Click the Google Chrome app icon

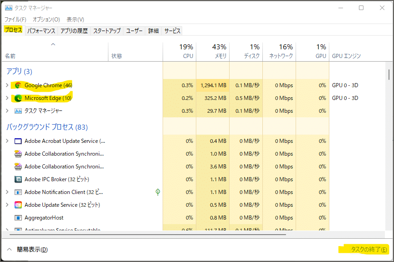point(18,85)
